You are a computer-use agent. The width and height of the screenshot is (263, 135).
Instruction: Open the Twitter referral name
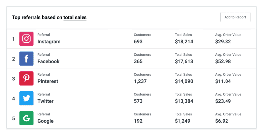(45, 101)
